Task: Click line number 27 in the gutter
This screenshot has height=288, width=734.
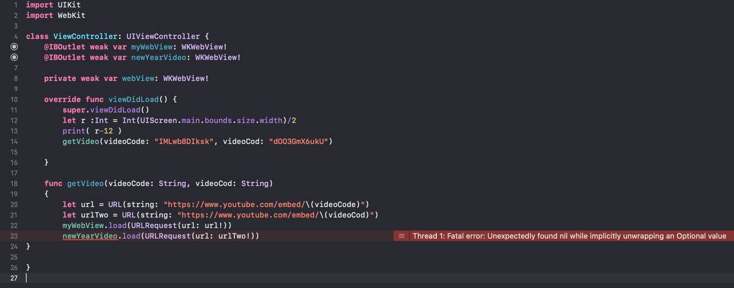Action: click(x=14, y=278)
